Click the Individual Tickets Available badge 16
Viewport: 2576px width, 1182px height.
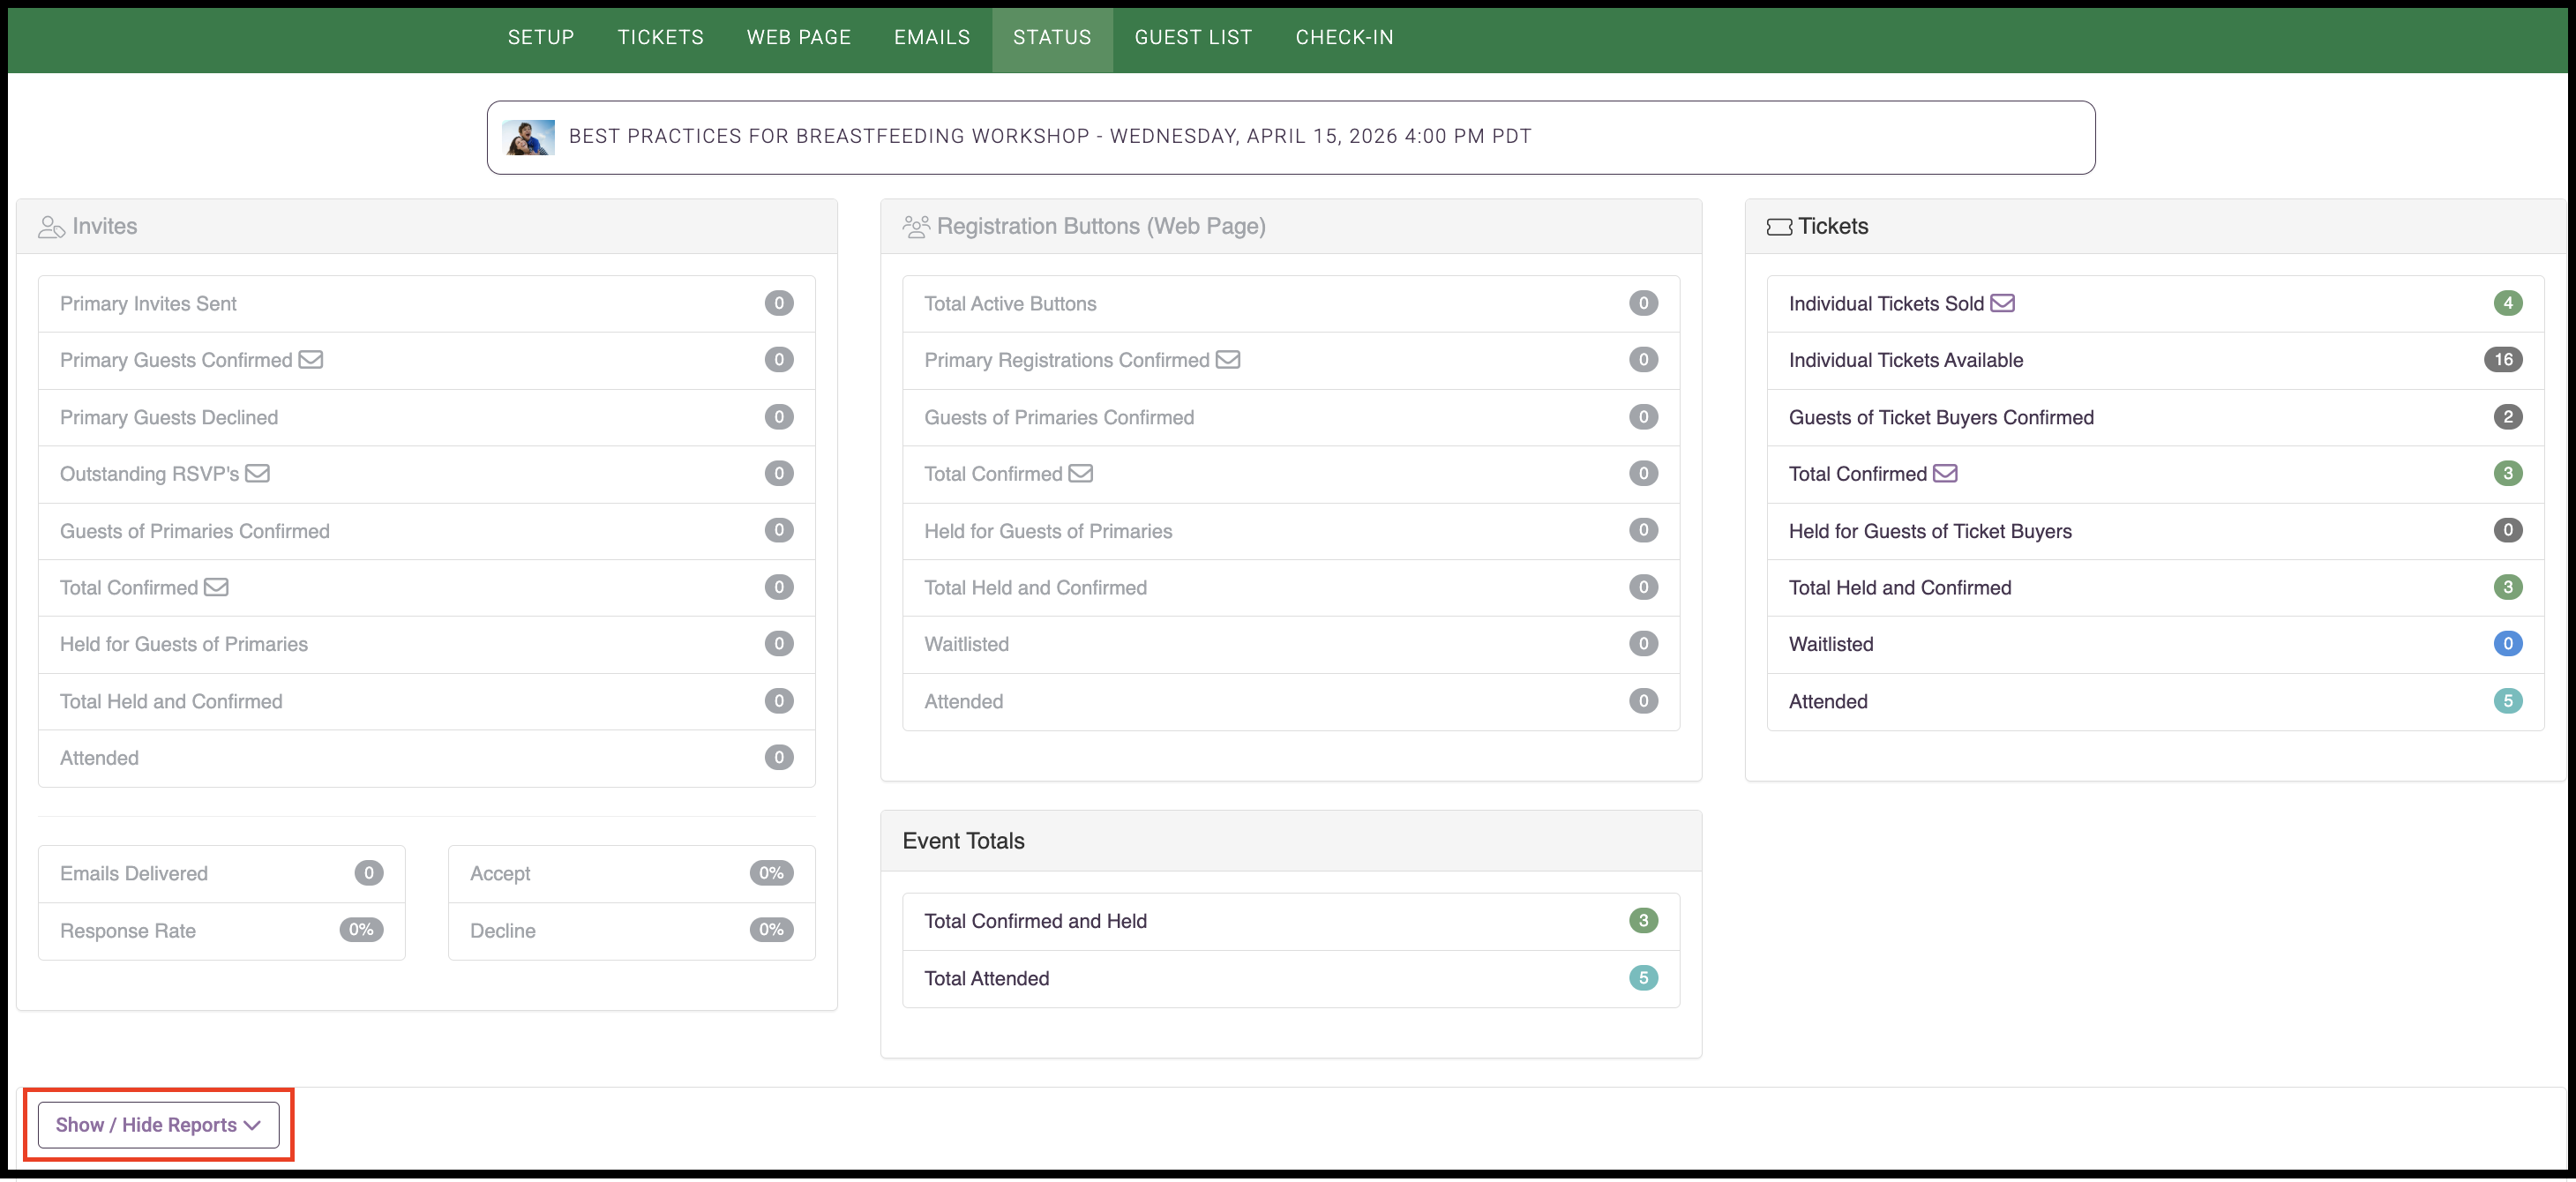[x=2503, y=360]
